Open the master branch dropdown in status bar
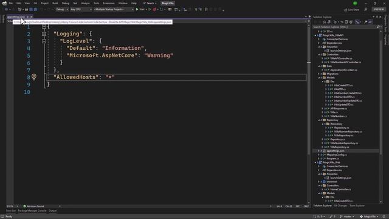Image resolution: width=389 pixels, height=219 pixels. 348,217
